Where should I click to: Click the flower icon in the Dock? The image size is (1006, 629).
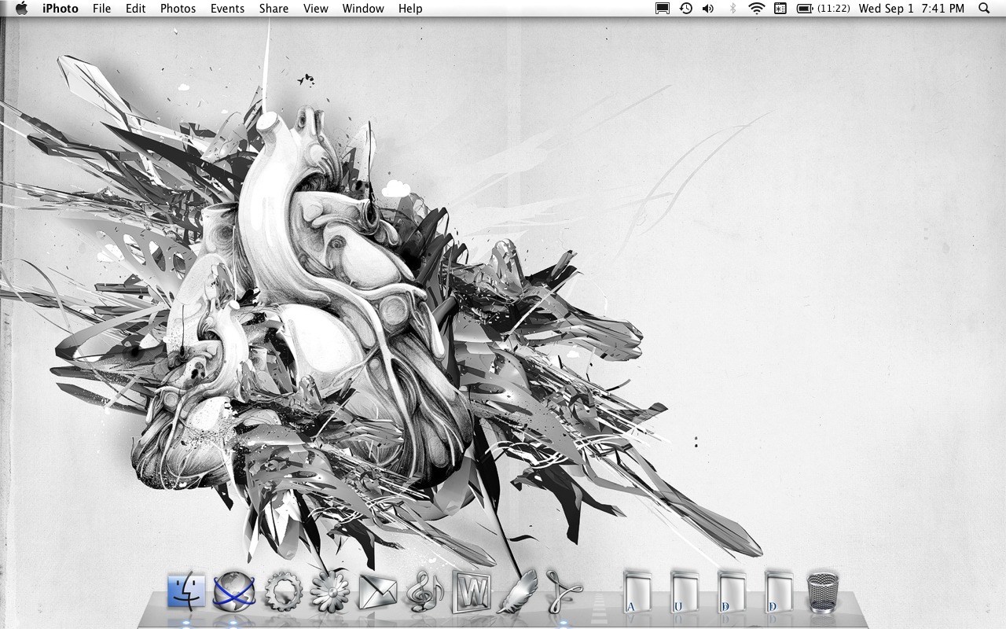330,591
